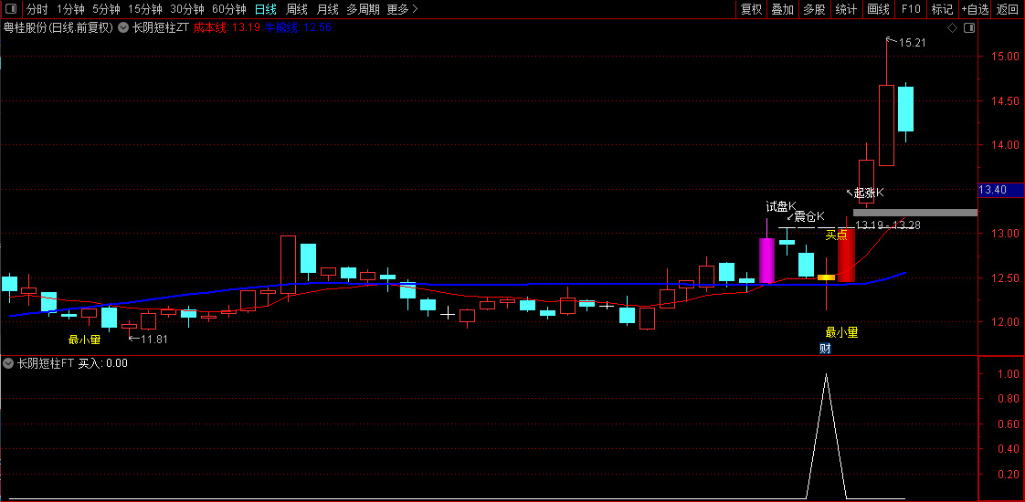The width and height of the screenshot is (1025, 502).
Task: Click the 13.19 - 13.28 price range label
Action: (x=888, y=225)
